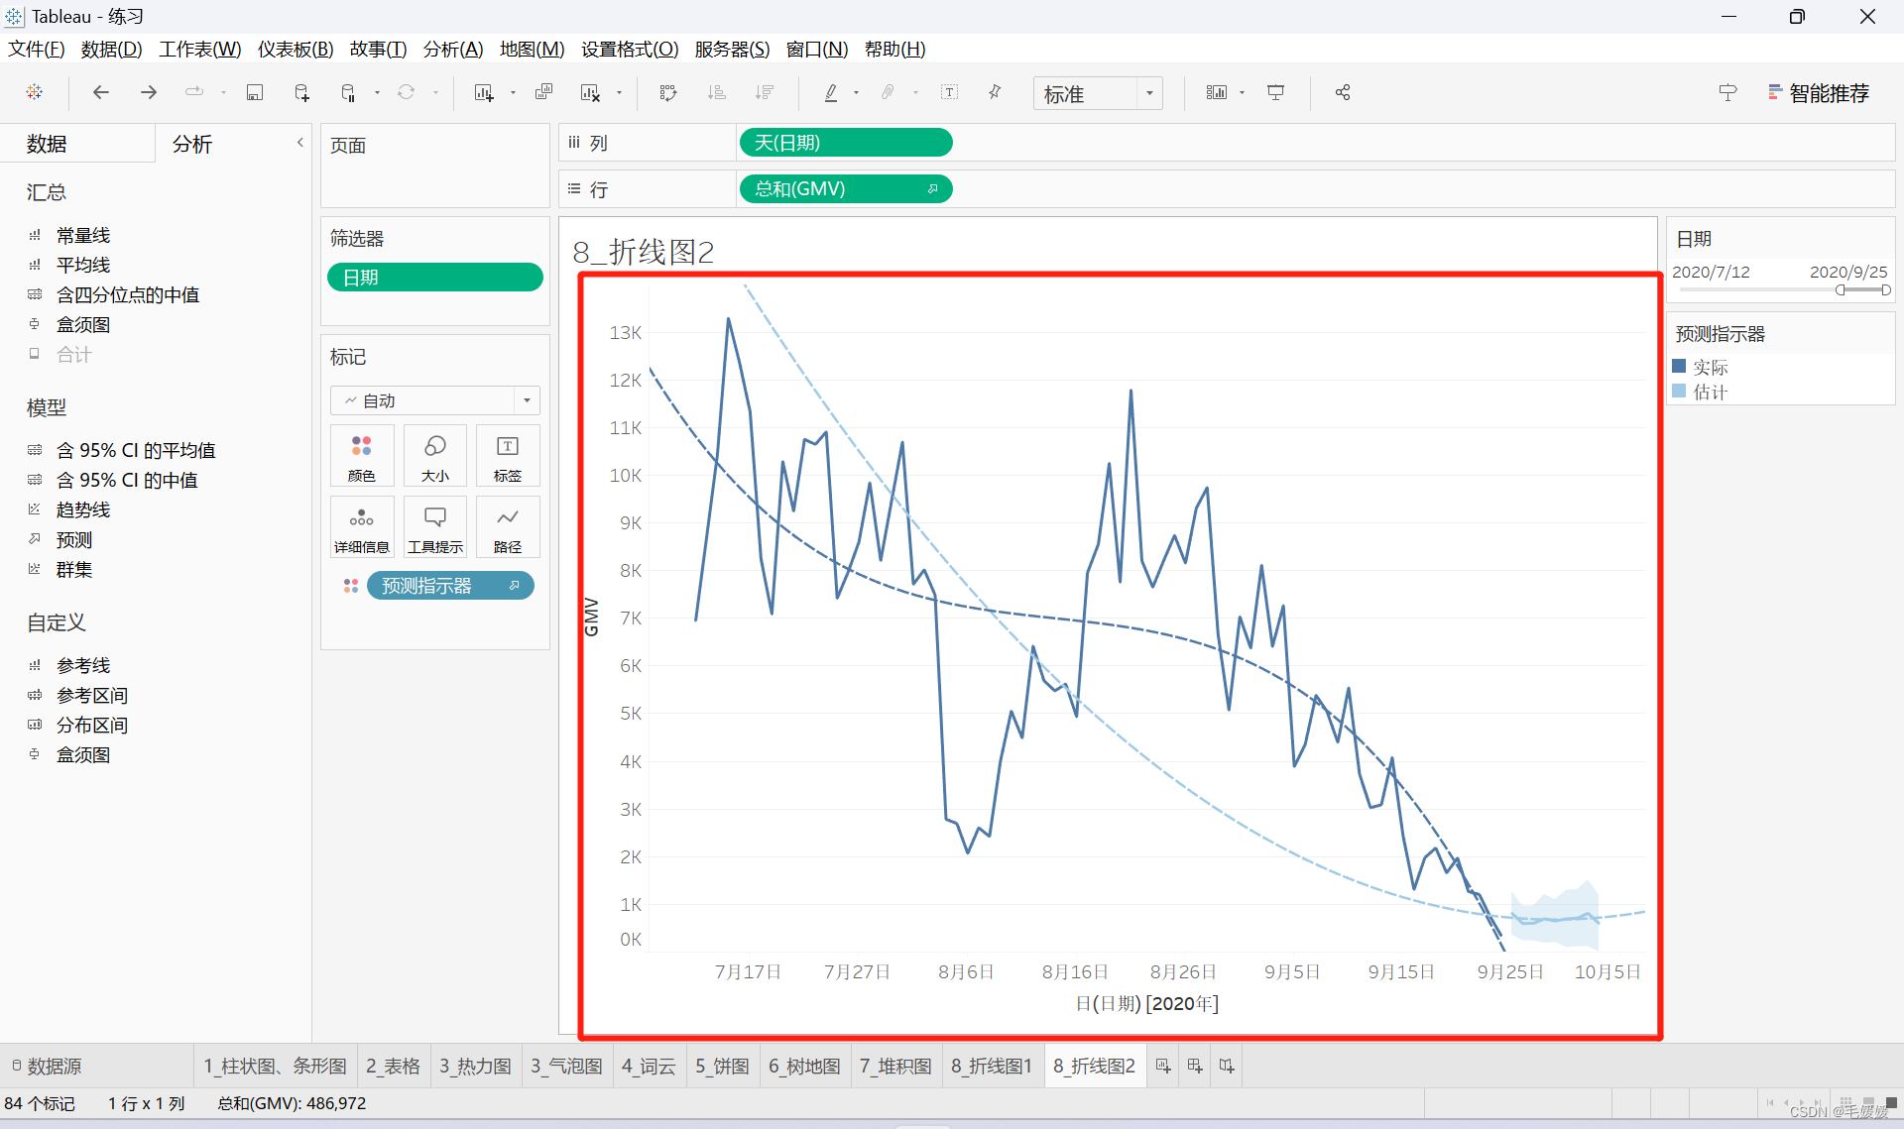Switch to the 5_饼图 sheet tab

tap(722, 1066)
